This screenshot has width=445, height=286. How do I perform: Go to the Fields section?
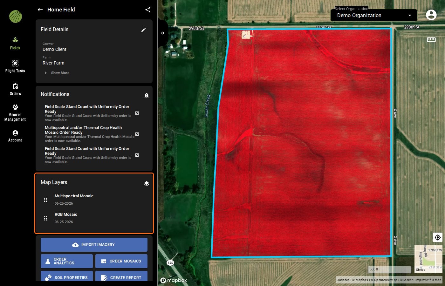point(15,44)
